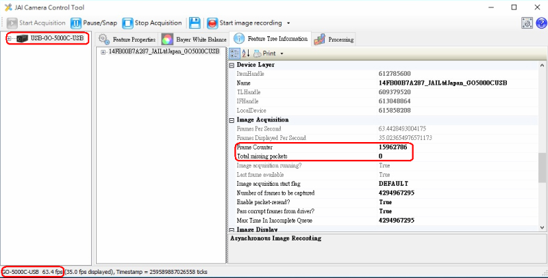Click the Print button
This screenshot has height=278, width=548.
264,53
